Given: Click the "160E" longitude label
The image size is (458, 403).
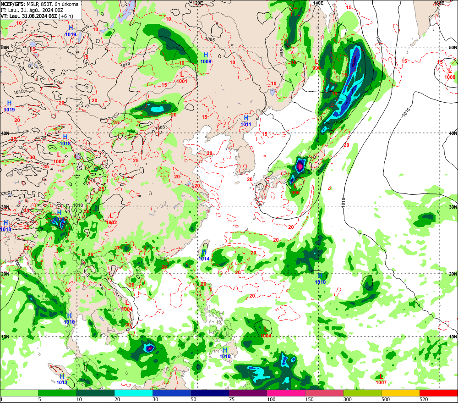Looking at the screenshot, I should (x=439, y=3).
